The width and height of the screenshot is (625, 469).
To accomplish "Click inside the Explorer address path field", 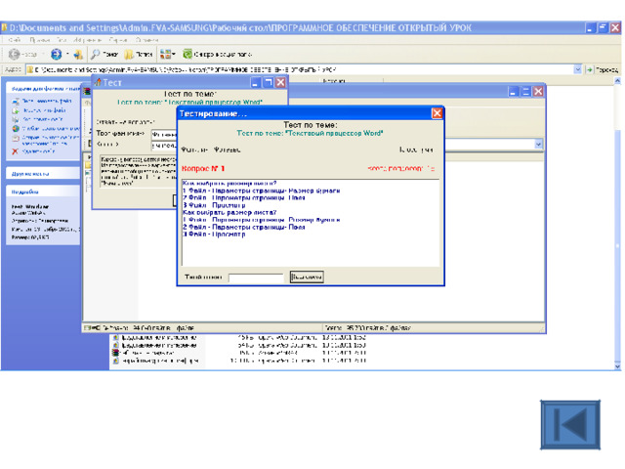I will click(299, 69).
